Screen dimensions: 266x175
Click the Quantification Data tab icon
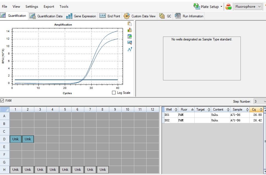(x=32, y=16)
